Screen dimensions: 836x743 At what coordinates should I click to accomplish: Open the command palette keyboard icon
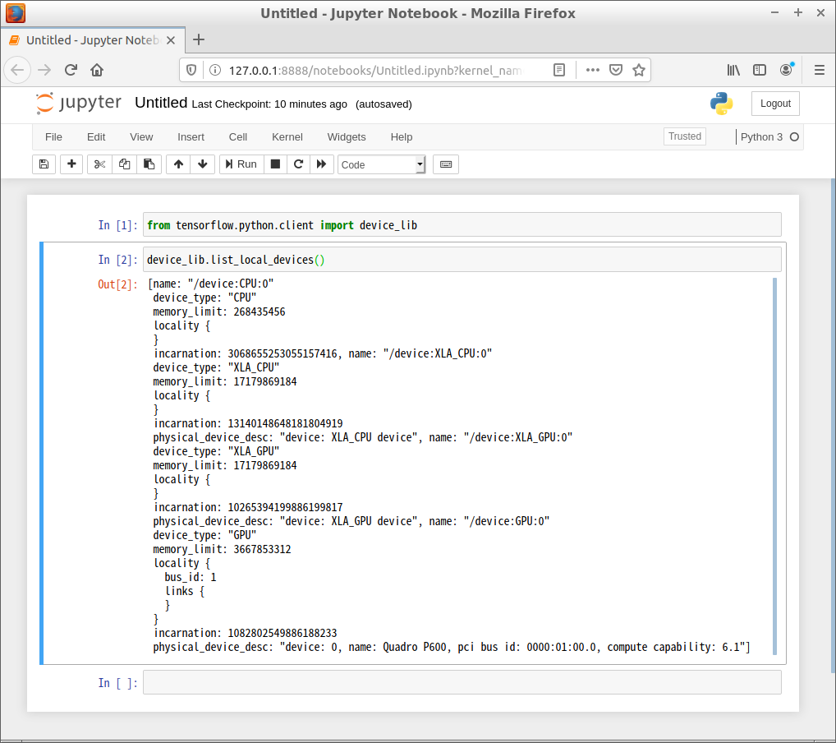[446, 164]
